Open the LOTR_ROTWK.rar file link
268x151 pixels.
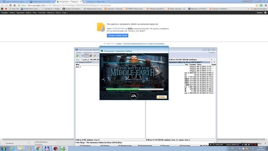point(119,29)
